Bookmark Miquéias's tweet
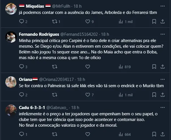 [x=154, y=21]
